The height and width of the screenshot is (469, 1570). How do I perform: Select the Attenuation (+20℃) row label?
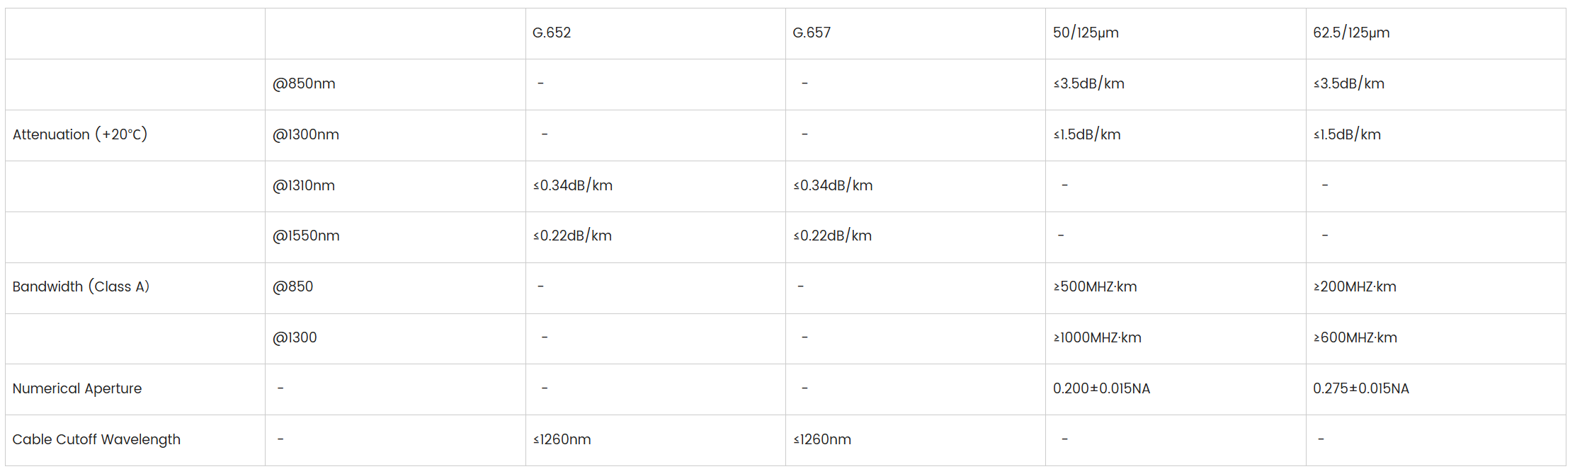click(x=80, y=134)
